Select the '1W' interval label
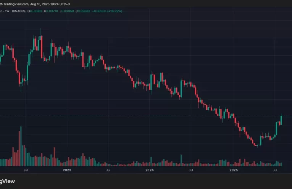Image resolution: width=292 pixels, height=189 pixels. (x=7, y=11)
